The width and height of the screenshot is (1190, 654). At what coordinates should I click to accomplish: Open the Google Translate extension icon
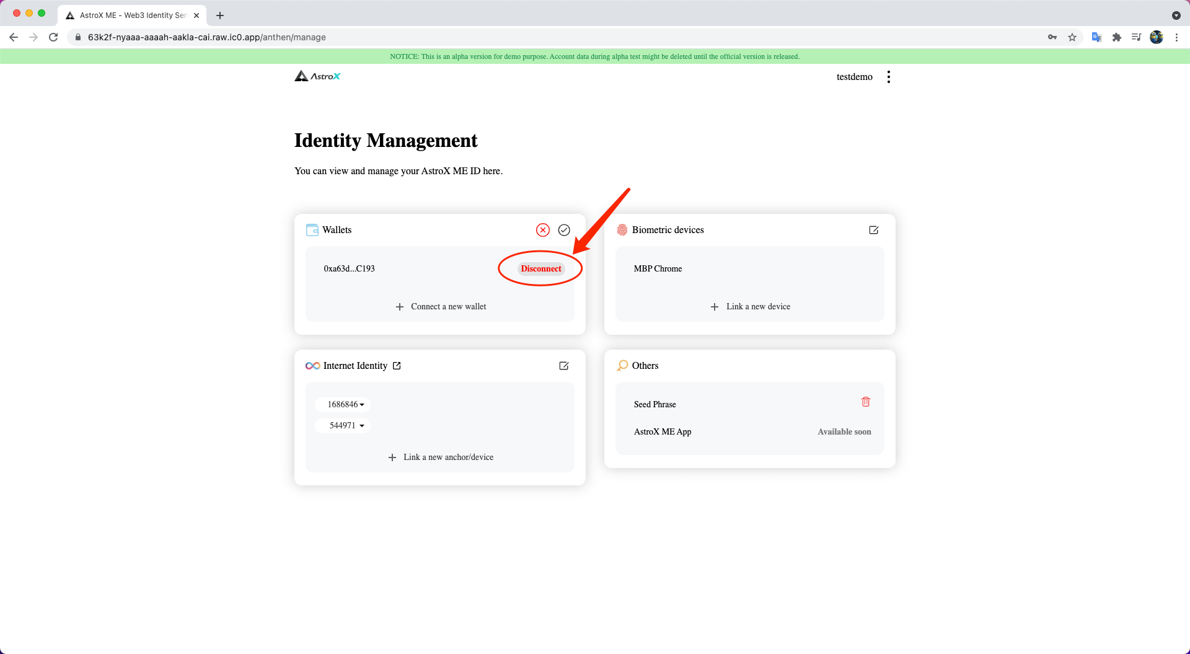click(x=1096, y=37)
